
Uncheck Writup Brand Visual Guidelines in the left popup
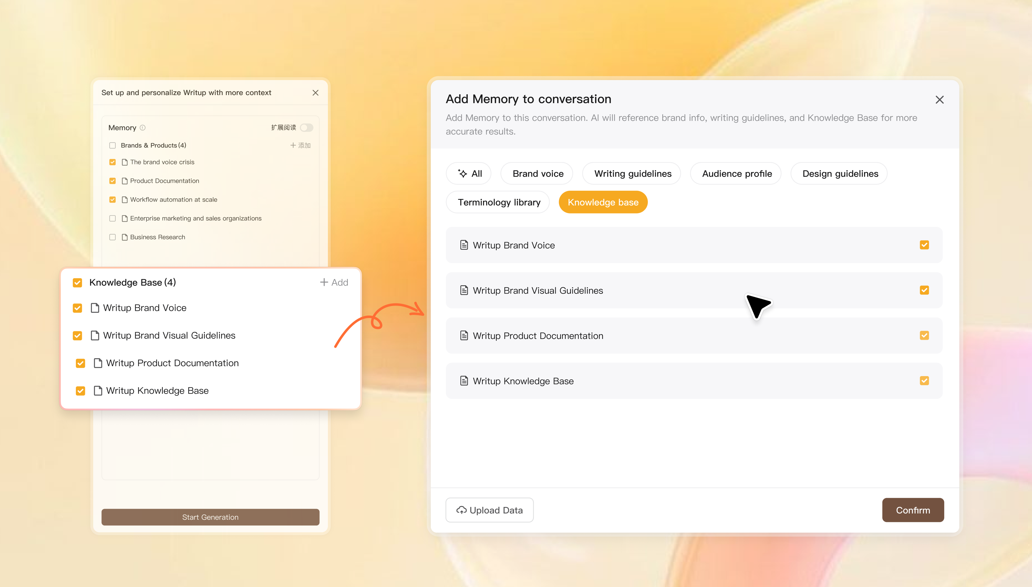point(78,336)
